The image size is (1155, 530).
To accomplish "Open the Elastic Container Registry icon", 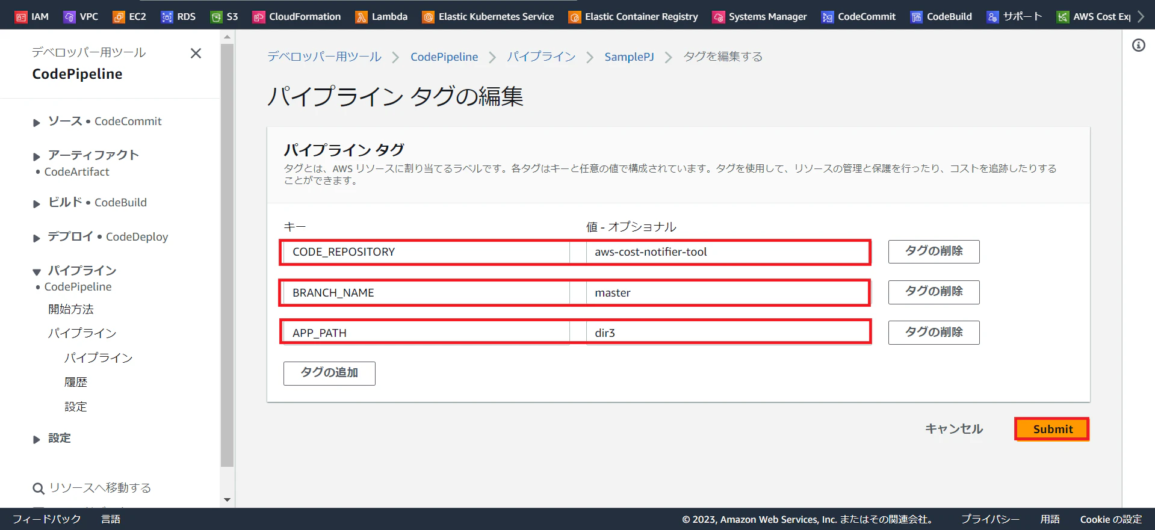I will pos(575,17).
